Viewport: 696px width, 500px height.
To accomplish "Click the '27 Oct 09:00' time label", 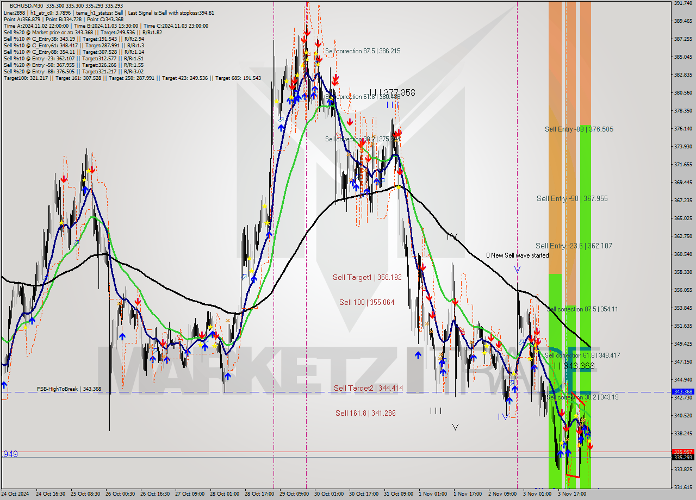I will point(189,494).
